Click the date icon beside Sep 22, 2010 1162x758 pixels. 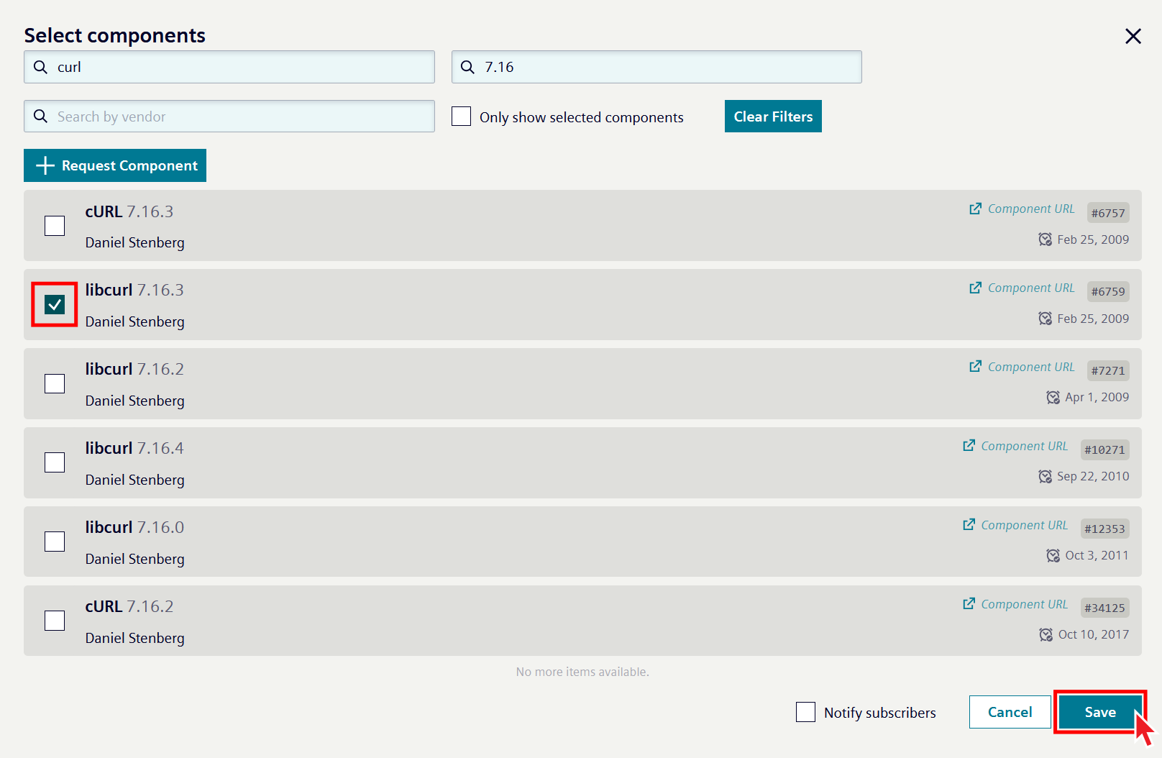point(1045,476)
